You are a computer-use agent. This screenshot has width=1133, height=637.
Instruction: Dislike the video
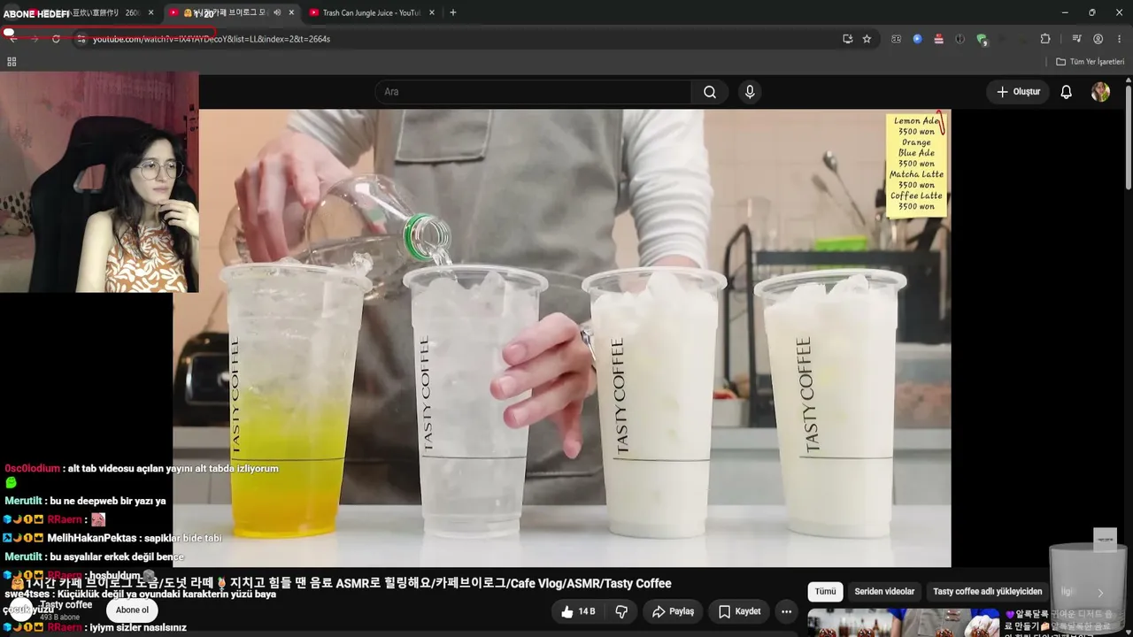pyautogui.click(x=621, y=611)
